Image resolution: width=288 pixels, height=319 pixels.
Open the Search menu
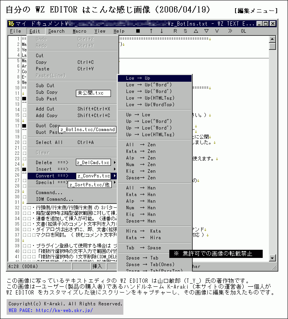(56, 31)
